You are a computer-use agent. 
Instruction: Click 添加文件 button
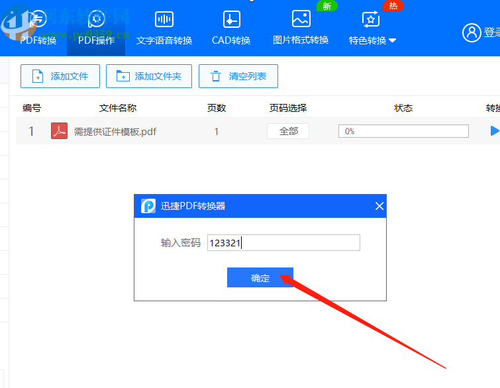pyautogui.click(x=60, y=76)
